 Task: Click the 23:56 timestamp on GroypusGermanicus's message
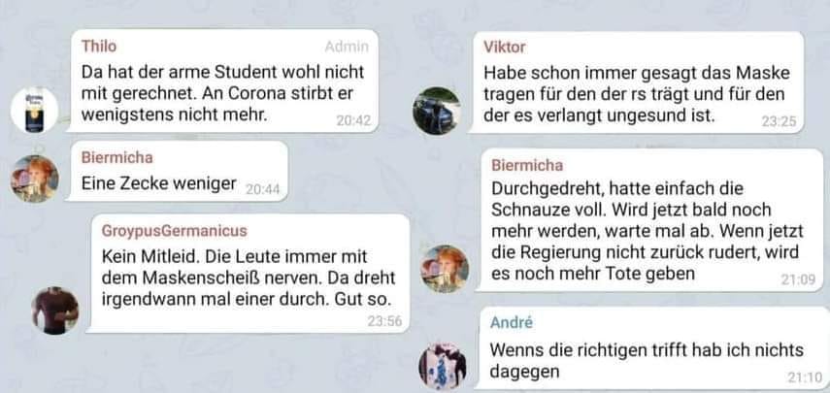pos(384,320)
